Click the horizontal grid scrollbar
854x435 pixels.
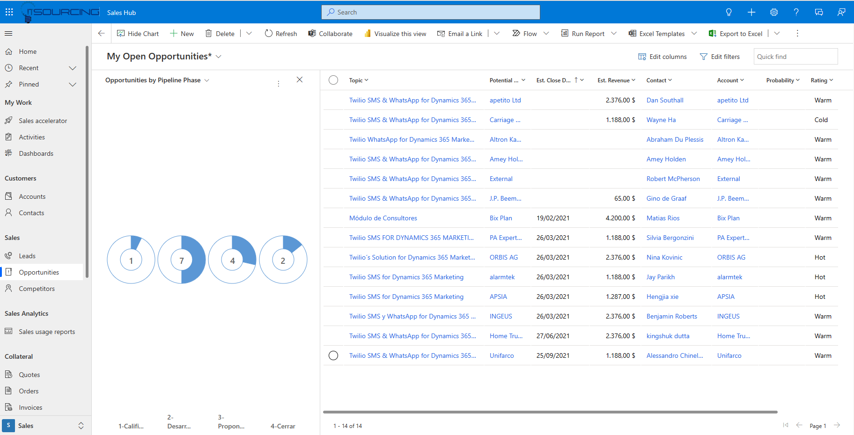(550, 412)
